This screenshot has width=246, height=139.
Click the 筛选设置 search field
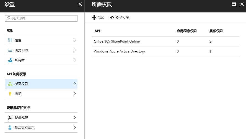click(x=41, y=18)
